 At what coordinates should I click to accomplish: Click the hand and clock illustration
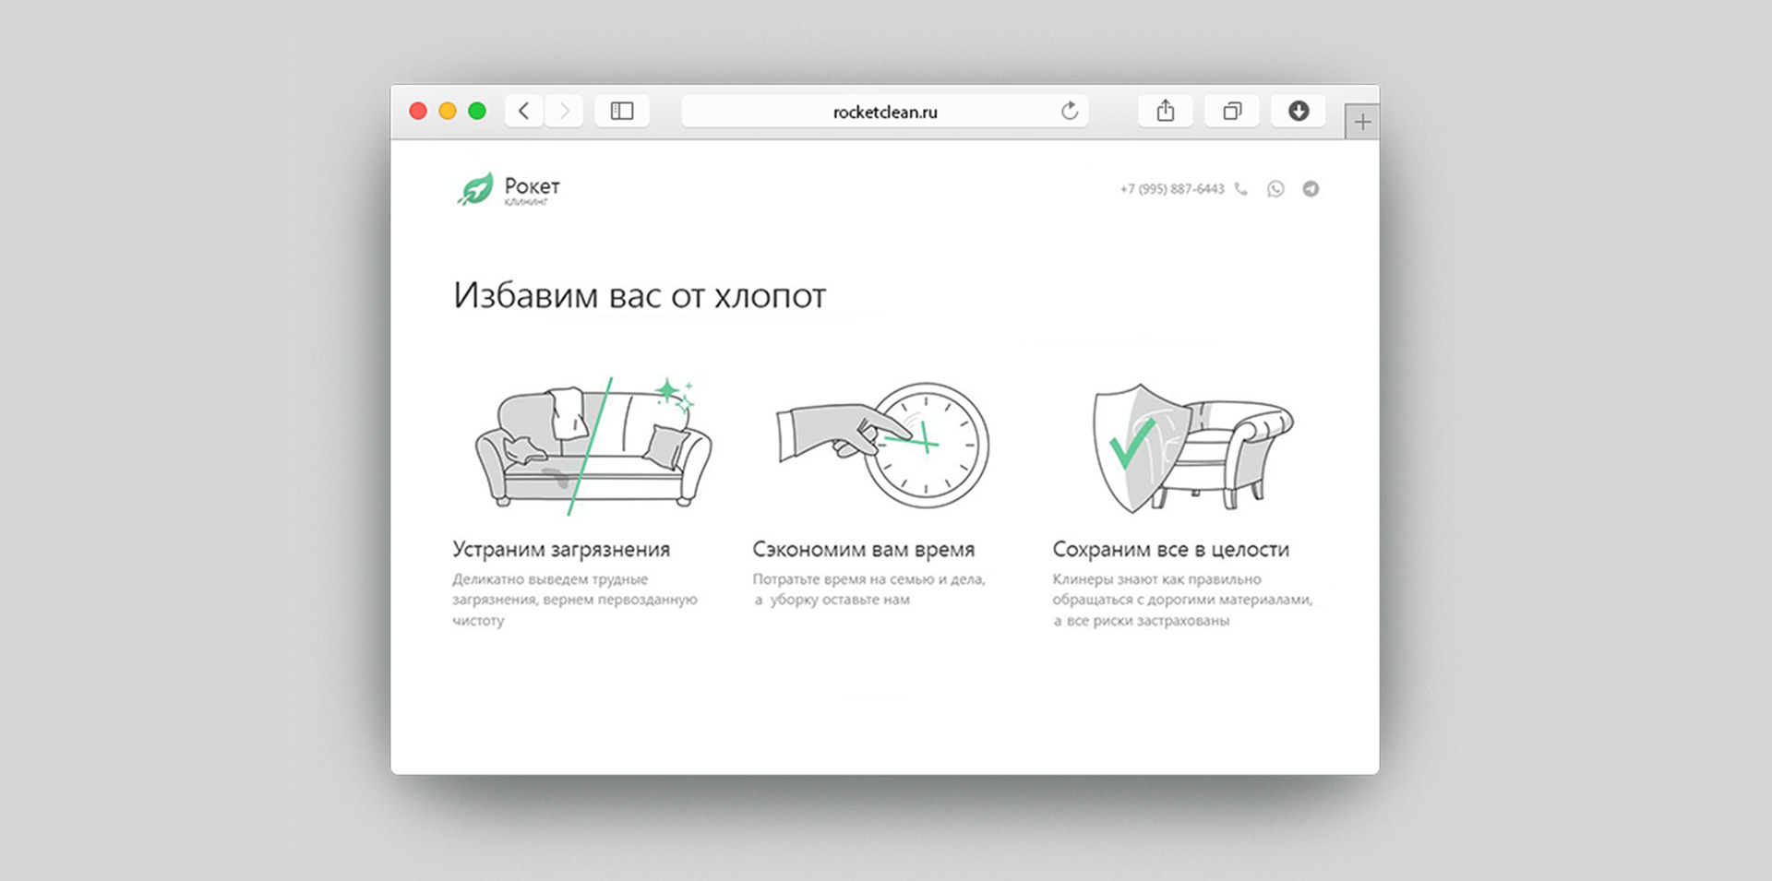pos(882,445)
